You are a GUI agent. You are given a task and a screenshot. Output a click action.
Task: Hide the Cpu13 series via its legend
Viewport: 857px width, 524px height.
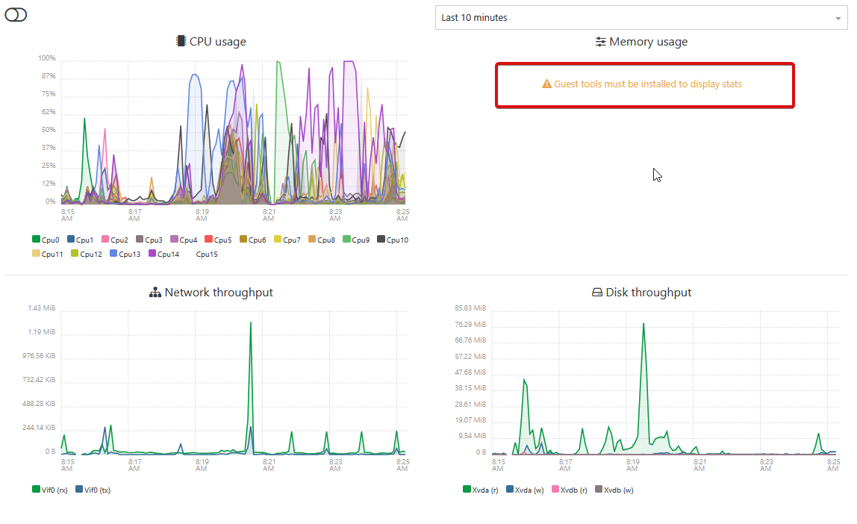click(x=125, y=254)
